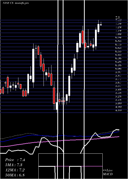Image resolution: width=128 pixels, height=179 pixels.
Task: Click the 4.89 price axis label
Action: pyautogui.click(x=118, y=110)
